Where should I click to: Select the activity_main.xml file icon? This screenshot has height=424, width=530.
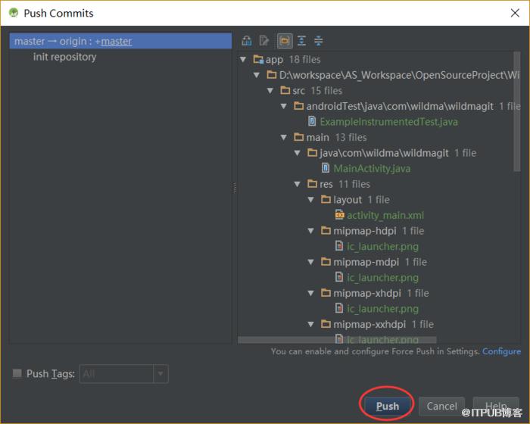coord(339,214)
